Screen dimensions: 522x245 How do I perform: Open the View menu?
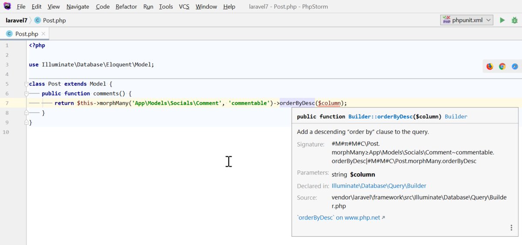54,7
